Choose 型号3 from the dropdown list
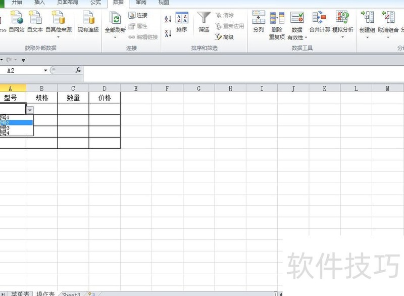This screenshot has width=404, height=296. [17, 128]
